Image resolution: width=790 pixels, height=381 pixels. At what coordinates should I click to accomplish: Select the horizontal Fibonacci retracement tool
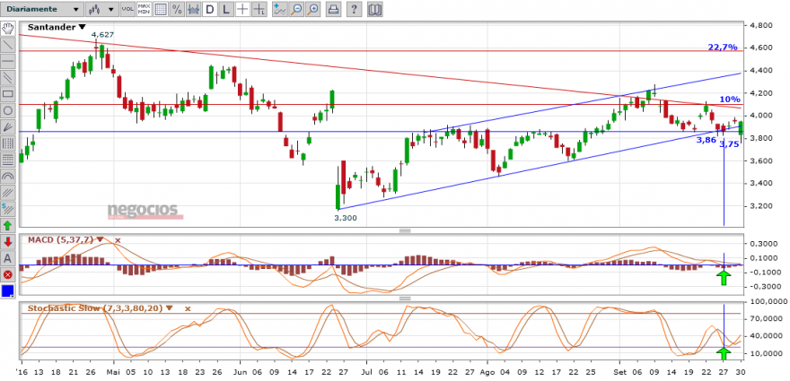(8, 160)
